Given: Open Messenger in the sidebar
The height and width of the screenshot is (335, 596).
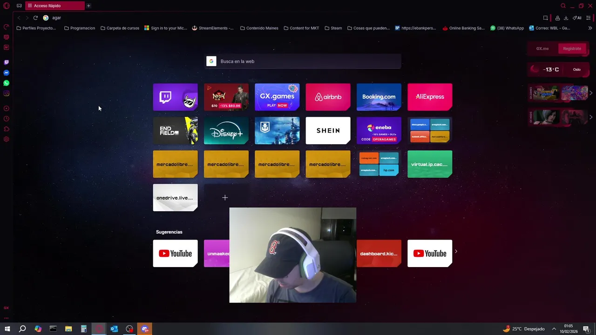Looking at the screenshot, I should 7,73.
